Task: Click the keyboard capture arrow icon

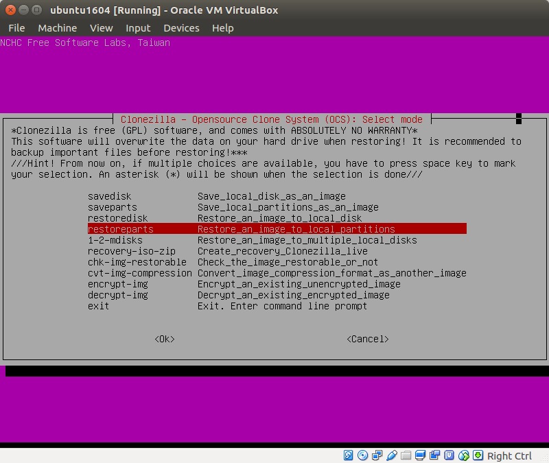Action: (x=478, y=455)
